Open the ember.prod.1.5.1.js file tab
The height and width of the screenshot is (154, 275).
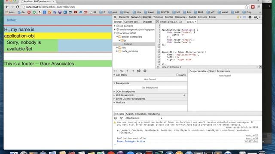point(171,22)
